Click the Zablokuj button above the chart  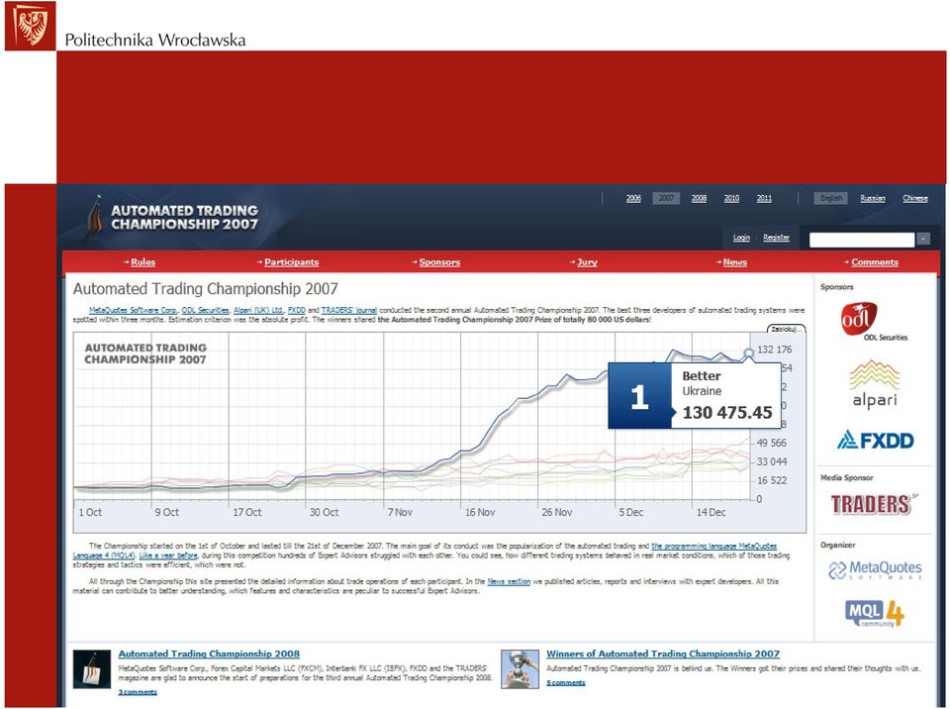pos(787,329)
